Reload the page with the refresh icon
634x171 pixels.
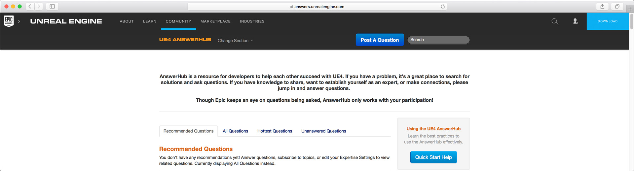pos(443,7)
